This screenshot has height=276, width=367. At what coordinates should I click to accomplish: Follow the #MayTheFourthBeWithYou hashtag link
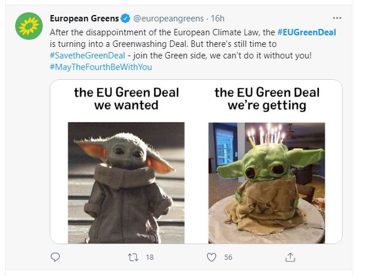click(100, 67)
